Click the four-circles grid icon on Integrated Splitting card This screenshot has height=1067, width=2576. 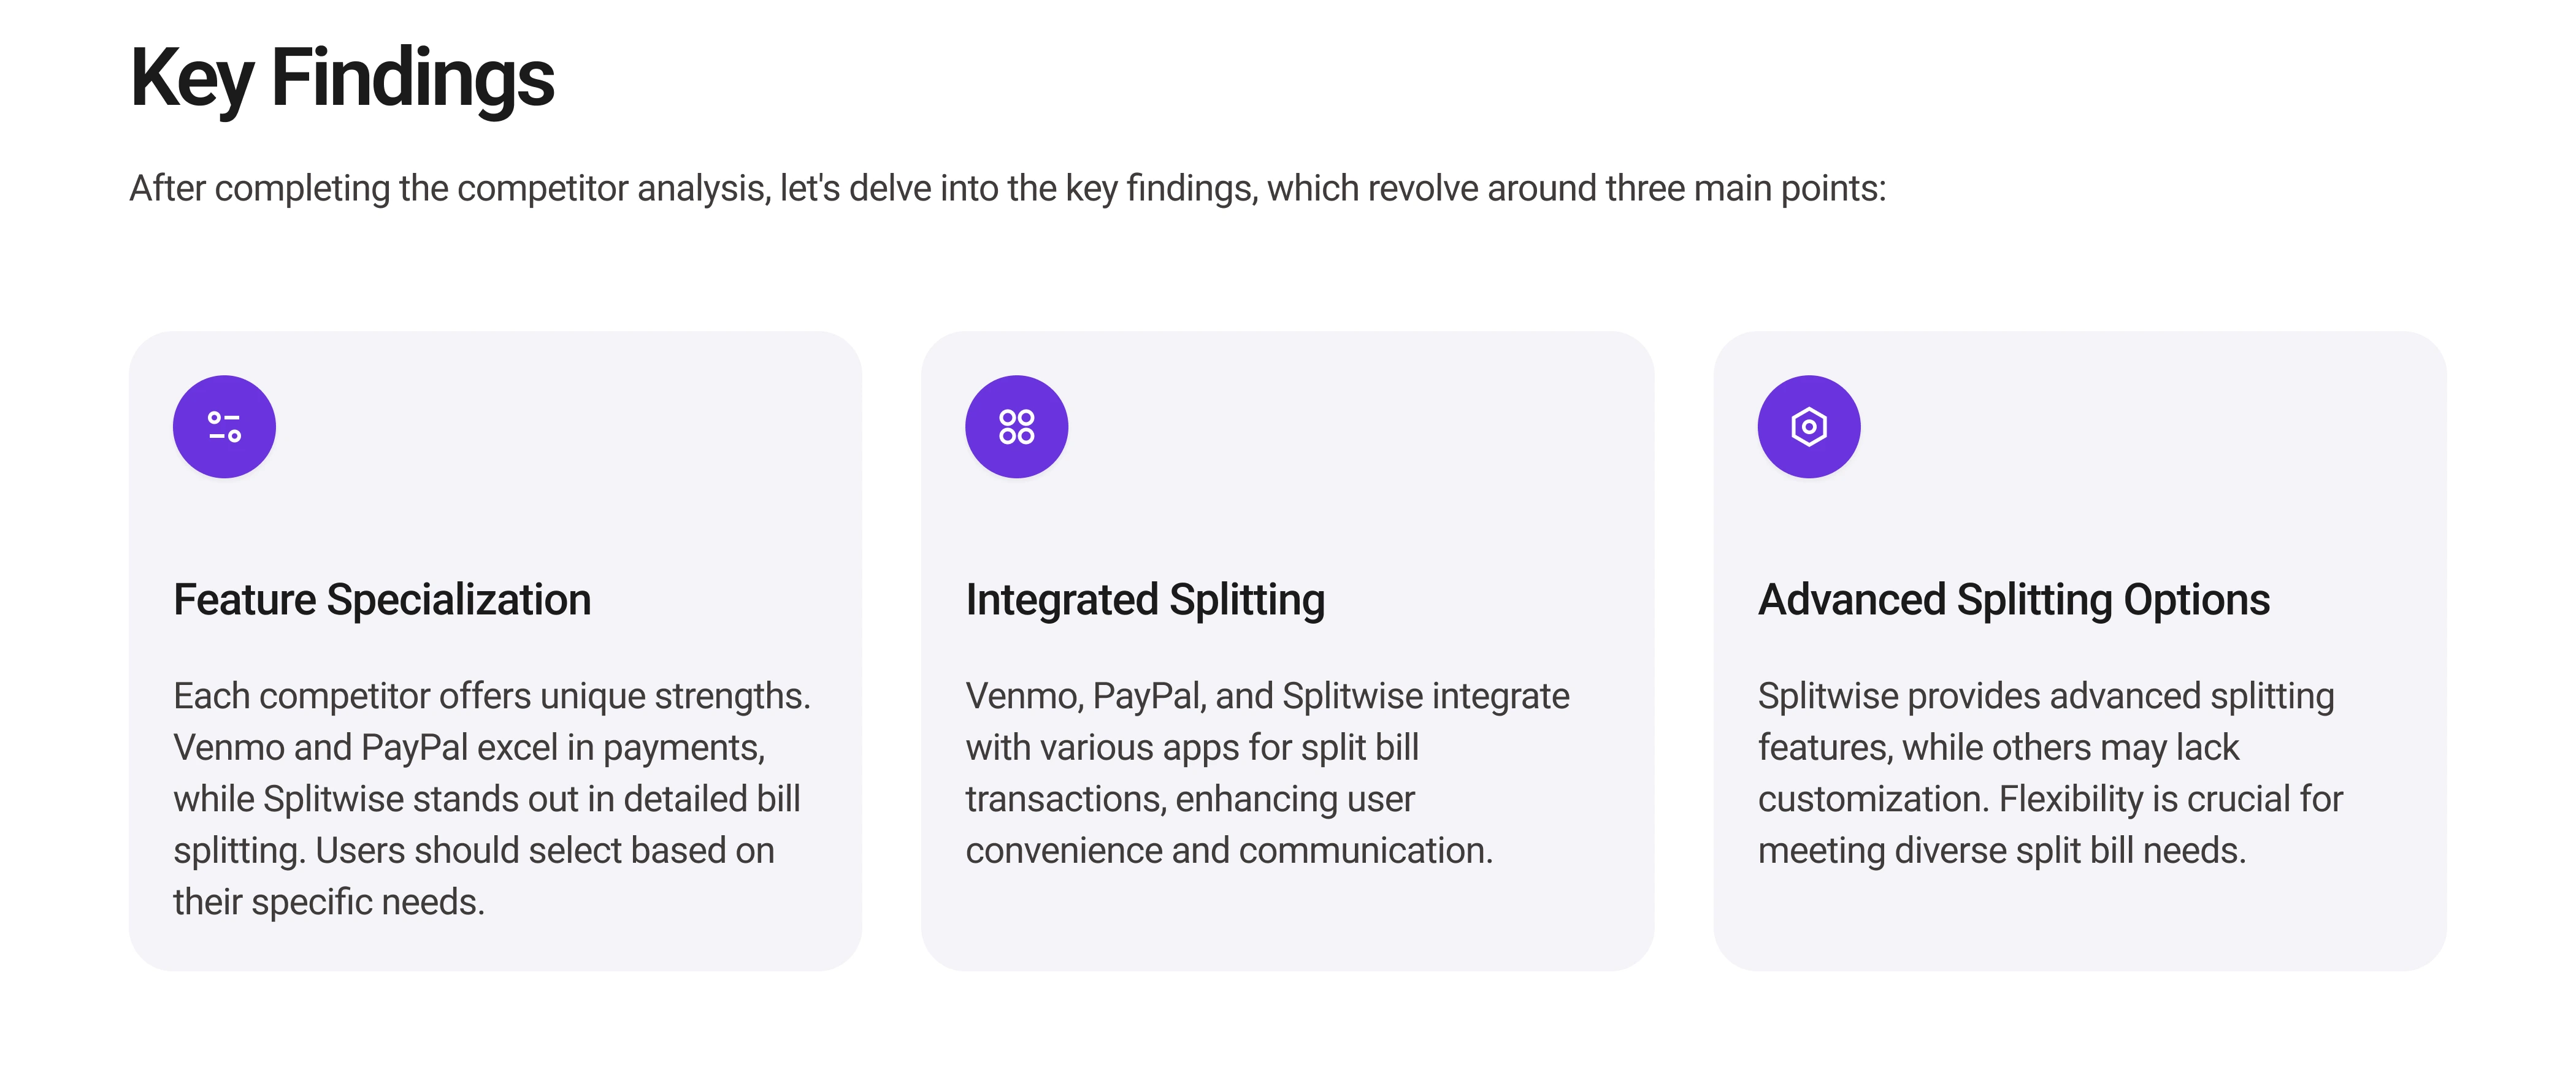pos(1016,427)
